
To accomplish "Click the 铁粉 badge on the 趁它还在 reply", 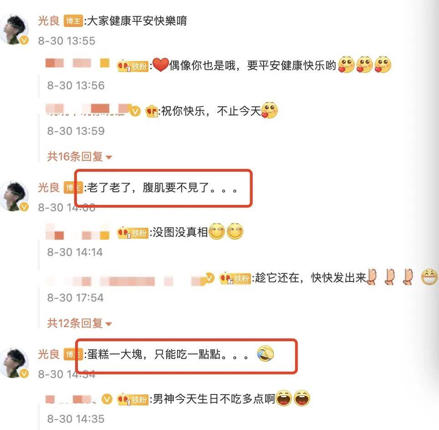I will pos(235,278).
